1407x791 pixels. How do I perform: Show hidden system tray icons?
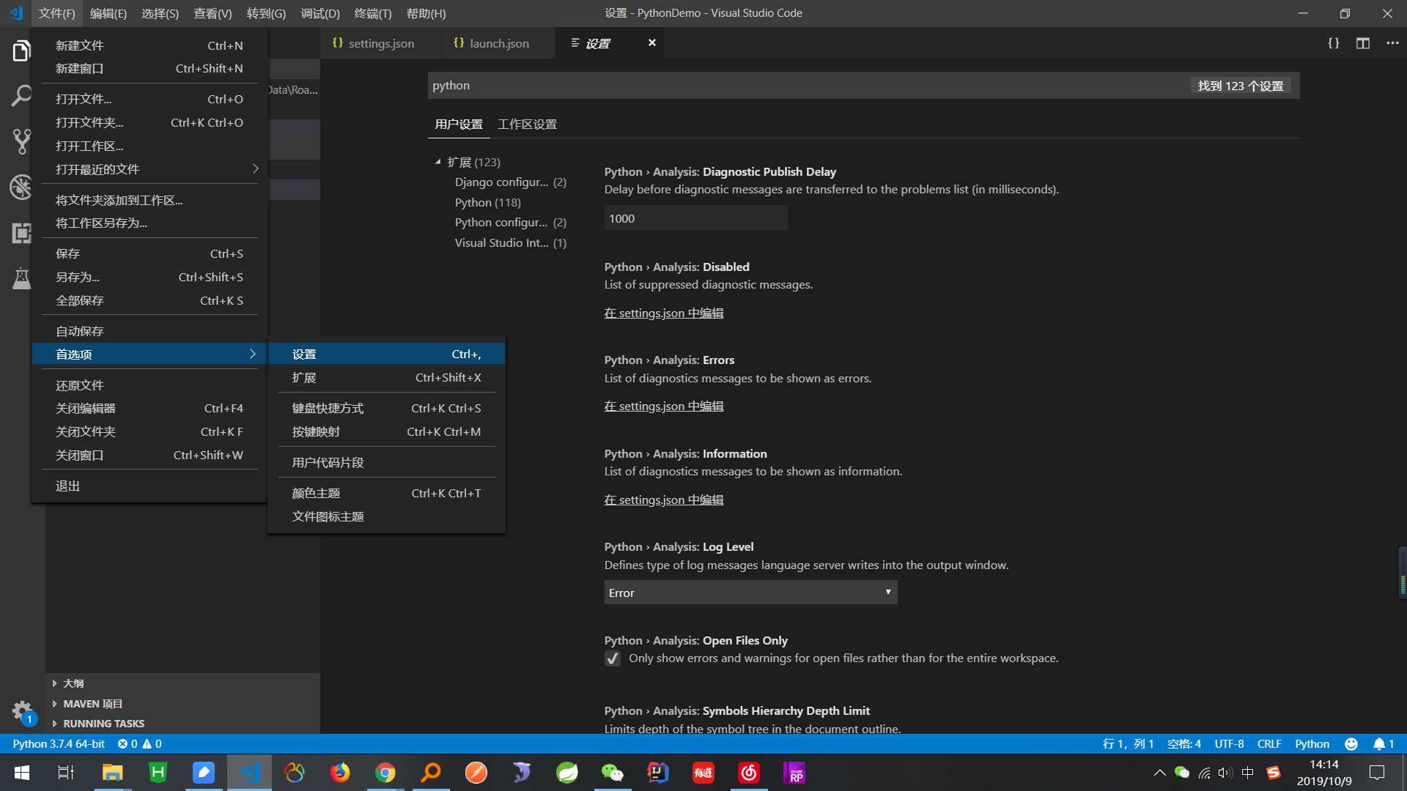coord(1159,773)
